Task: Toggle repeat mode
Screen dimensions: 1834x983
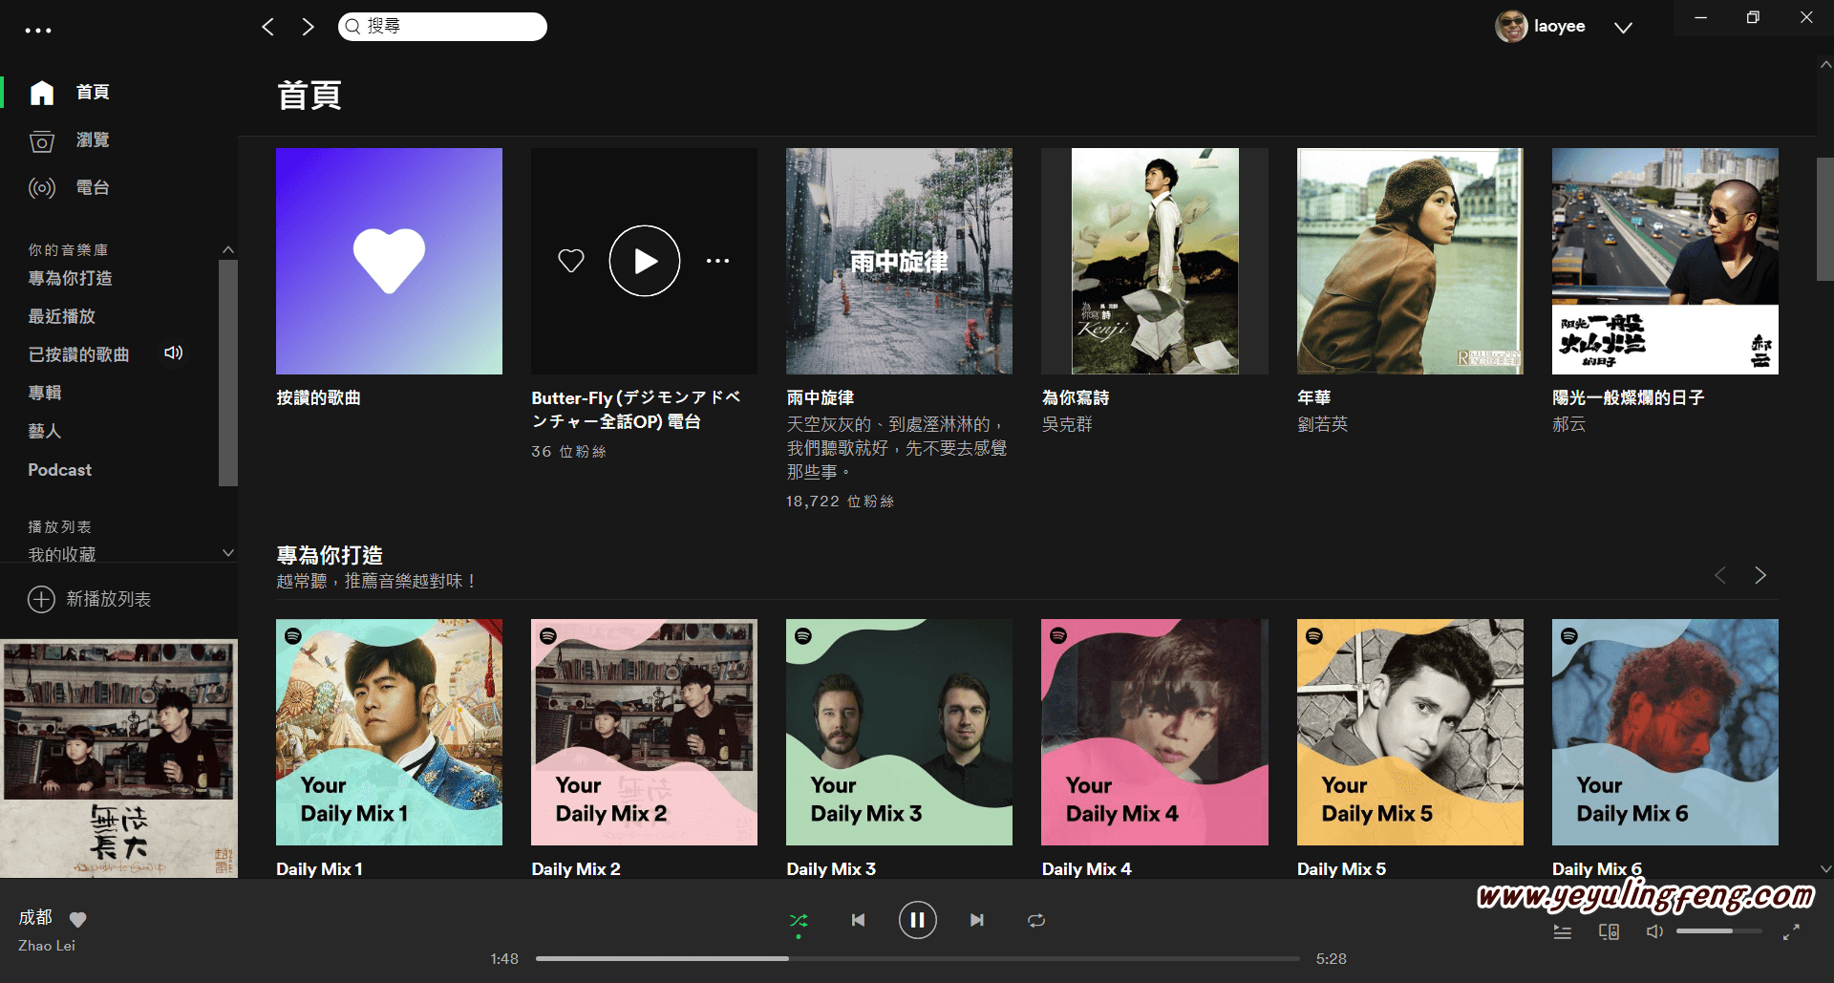Action: pyautogui.click(x=1036, y=921)
